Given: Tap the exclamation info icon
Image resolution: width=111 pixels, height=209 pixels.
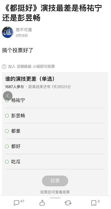Looking at the screenshot, I should click(x=4, y=66).
